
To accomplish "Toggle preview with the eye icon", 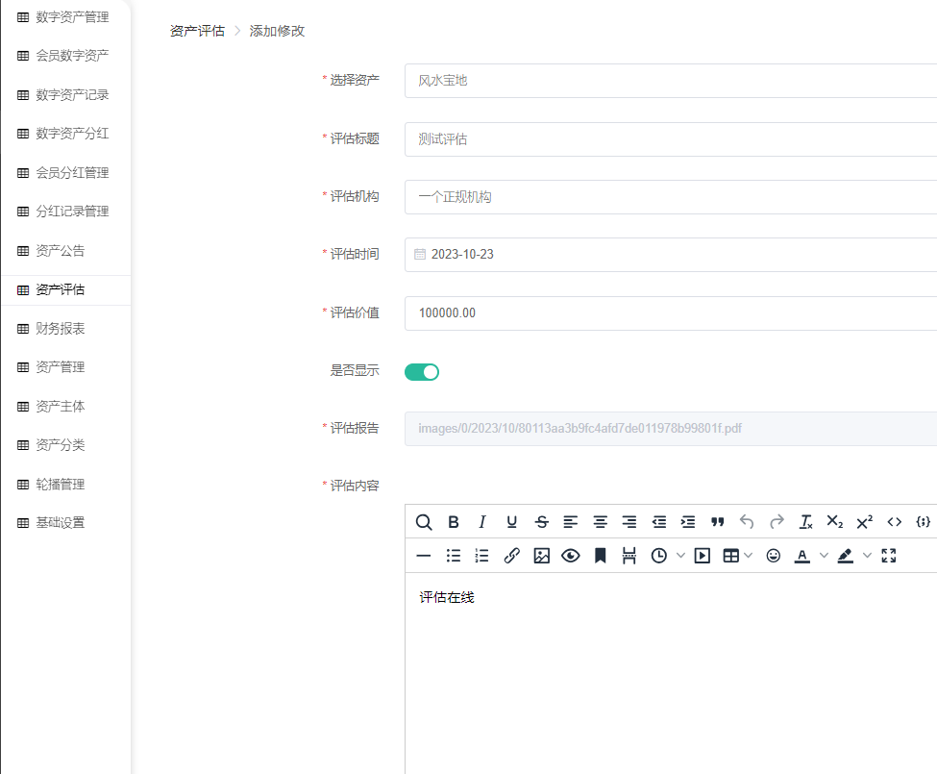I will pos(571,556).
